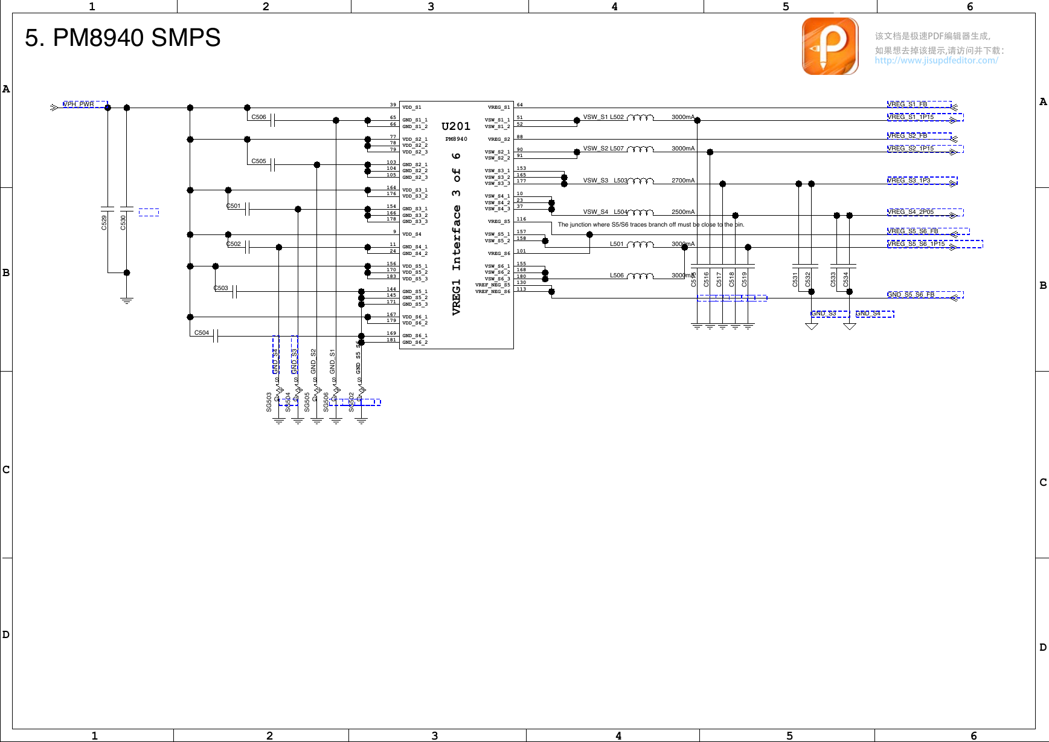The image size is (1049, 742).
Task: Select the VREG_S2_1P15 net label
Action: (x=911, y=149)
